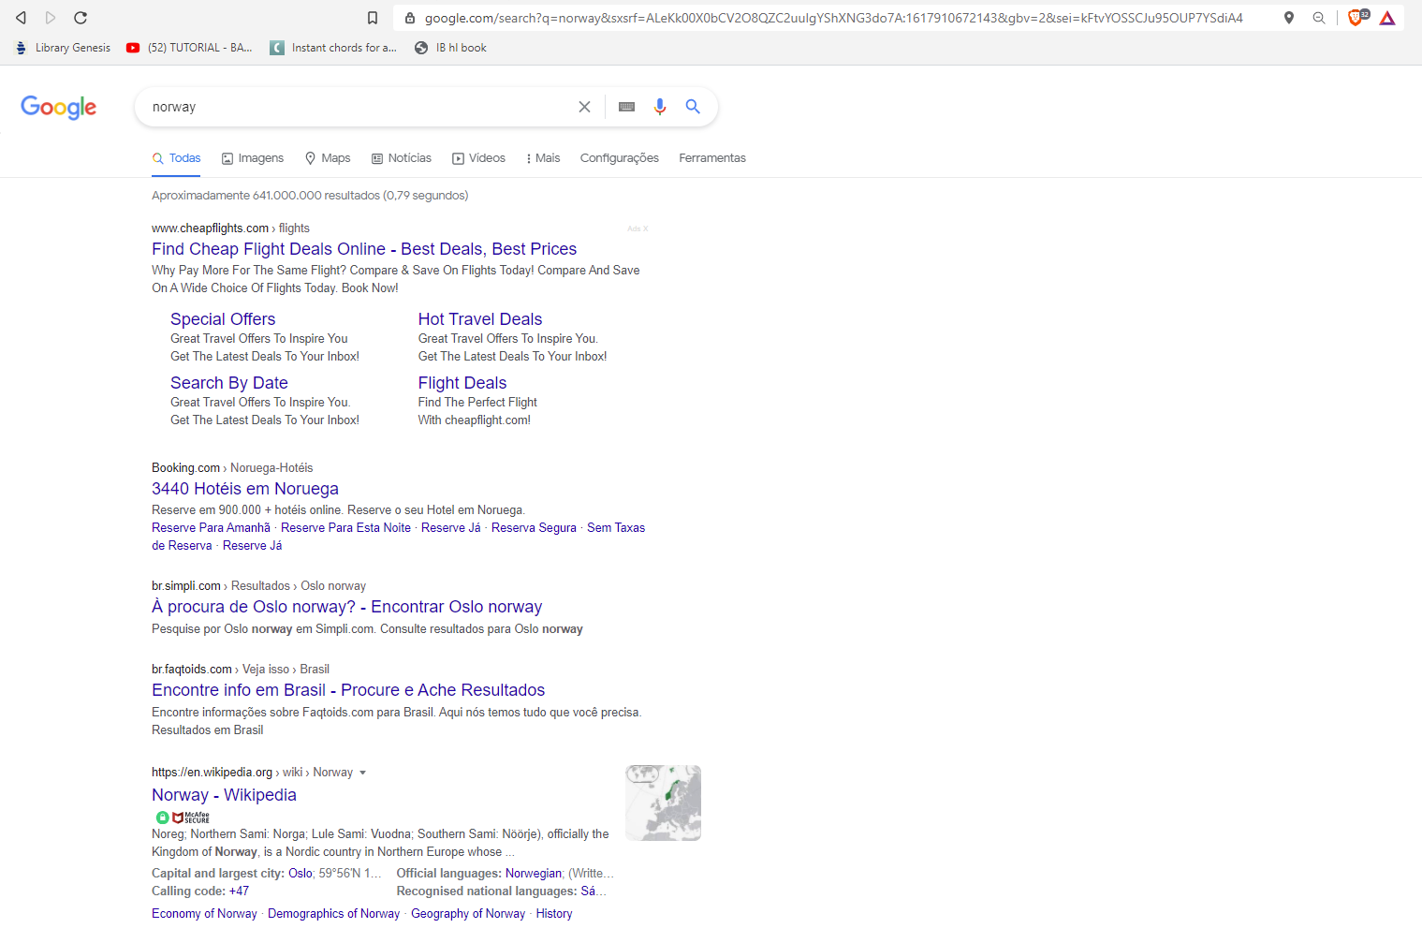Open Configurações search settings
The height and width of the screenshot is (943, 1422).
point(620,158)
